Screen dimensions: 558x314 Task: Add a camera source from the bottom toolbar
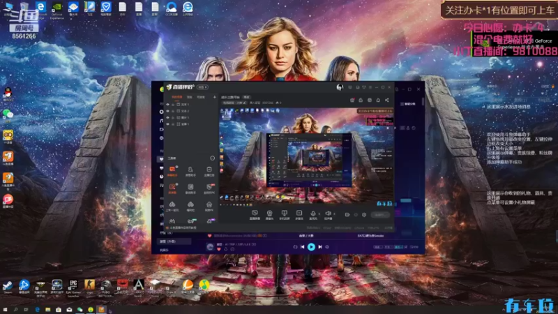point(269,215)
